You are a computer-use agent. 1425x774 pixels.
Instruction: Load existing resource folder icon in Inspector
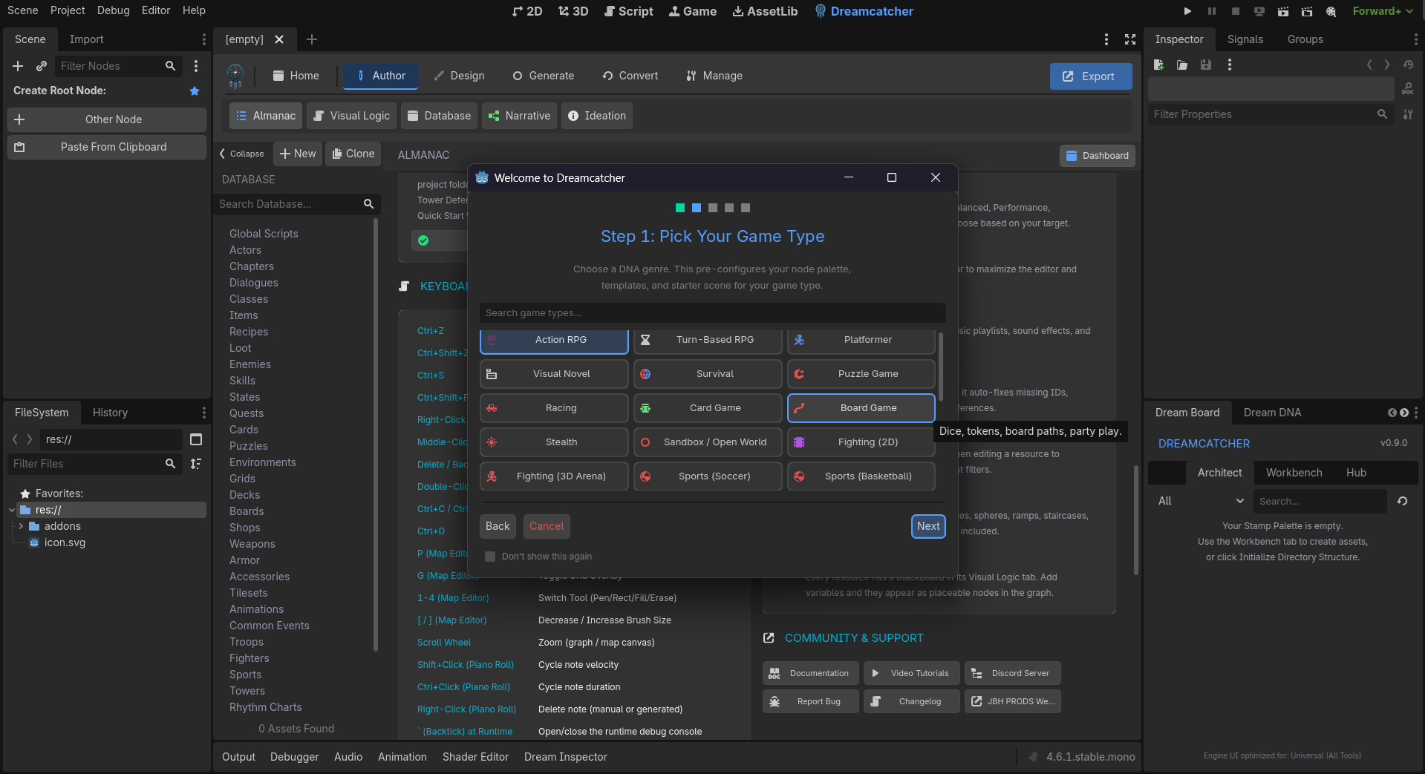point(1182,65)
